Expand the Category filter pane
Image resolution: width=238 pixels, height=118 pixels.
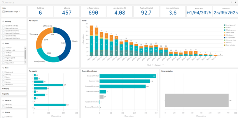coord(14,89)
